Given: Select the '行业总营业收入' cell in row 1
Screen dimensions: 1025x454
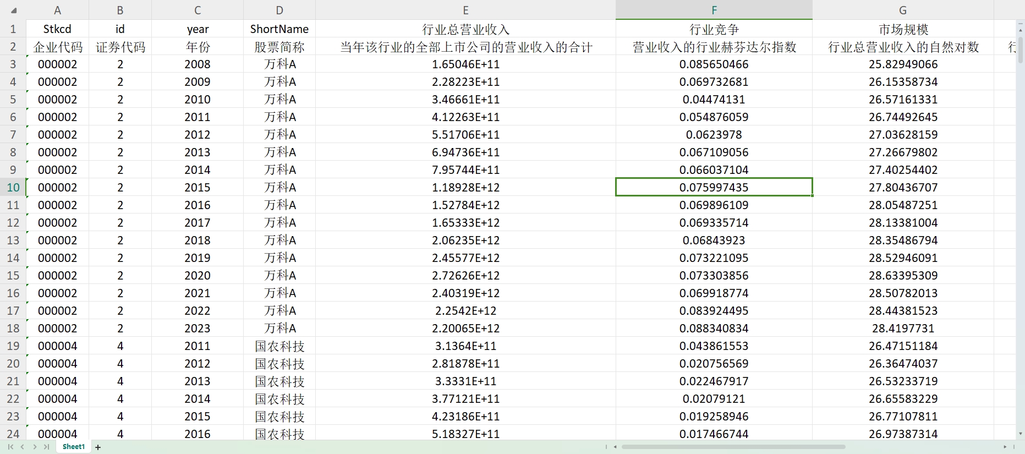Looking at the screenshot, I should (x=465, y=29).
